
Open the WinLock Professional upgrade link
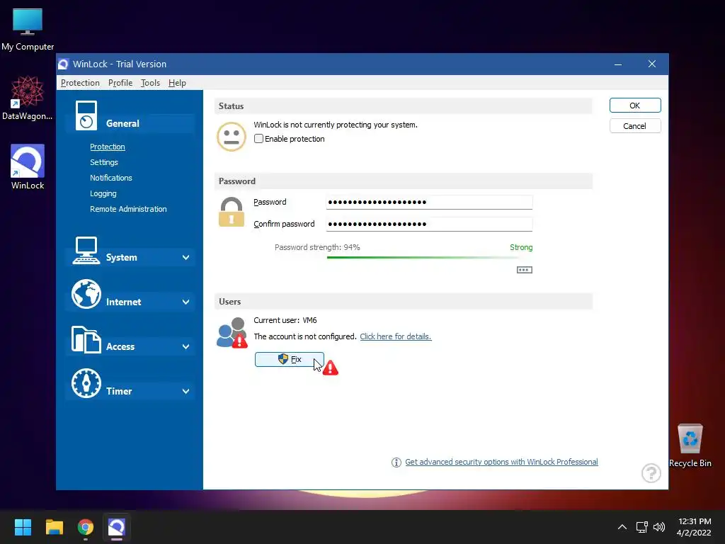point(501,462)
